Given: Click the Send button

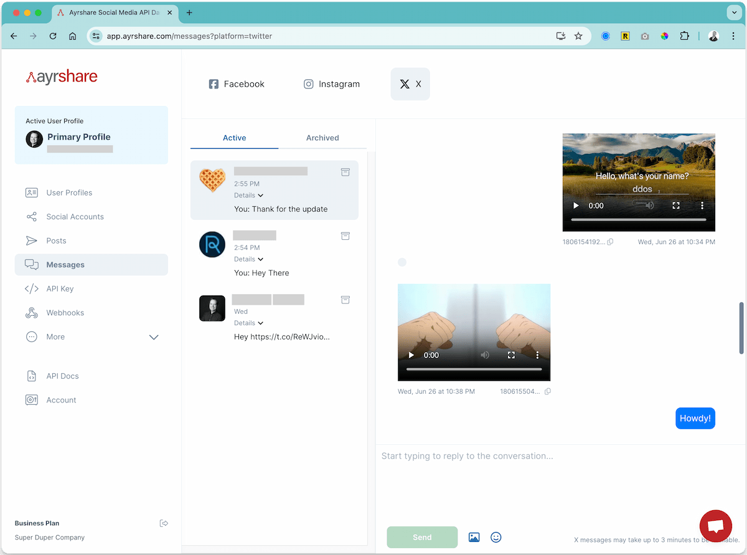Looking at the screenshot, I should coord(422,538).
